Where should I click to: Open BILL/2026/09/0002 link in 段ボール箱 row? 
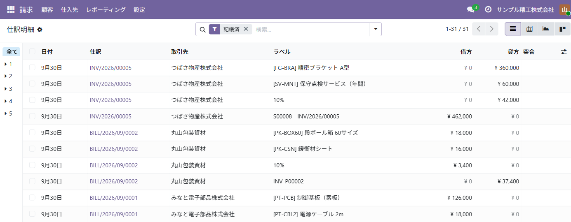(x=114, y=133)
